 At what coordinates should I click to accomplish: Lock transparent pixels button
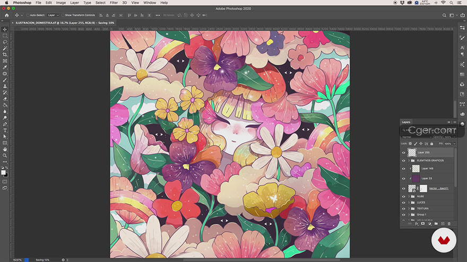[410, 144]
